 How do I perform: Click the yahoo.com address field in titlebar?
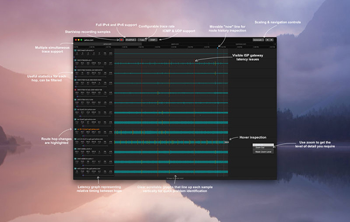coord(89,40)
